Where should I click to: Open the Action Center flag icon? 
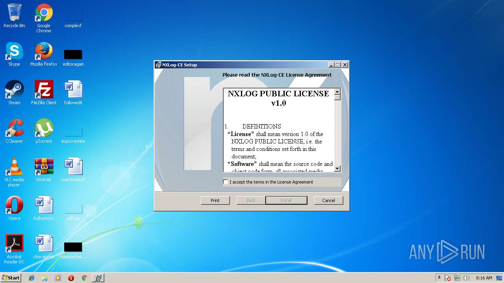pos(448,278)
